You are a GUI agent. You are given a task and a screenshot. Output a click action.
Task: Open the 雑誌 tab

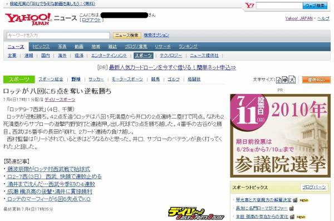coord(112,46)
